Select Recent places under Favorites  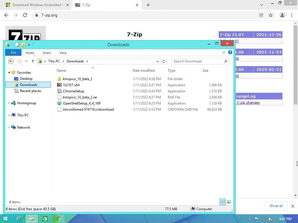pyautogui.click(x=30, y=91)
